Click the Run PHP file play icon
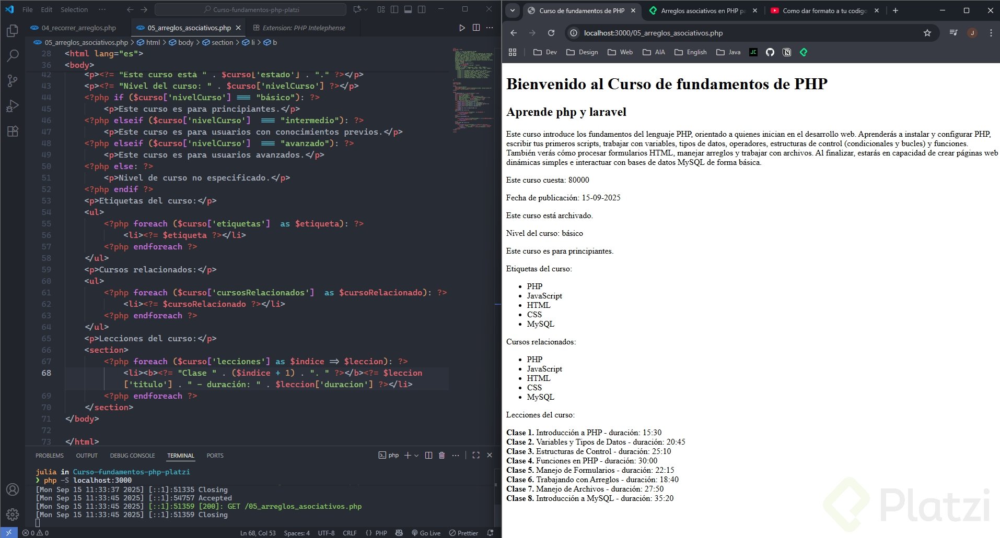The width and height of the screenshot is (1000, 538). (462, 28)
